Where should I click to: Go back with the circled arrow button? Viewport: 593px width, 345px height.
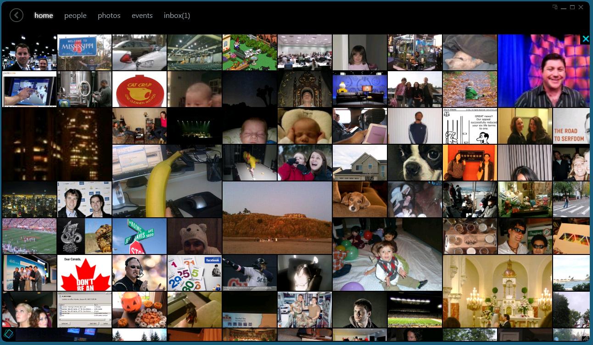click(17, 16)
